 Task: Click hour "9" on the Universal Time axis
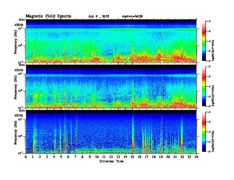90,157
